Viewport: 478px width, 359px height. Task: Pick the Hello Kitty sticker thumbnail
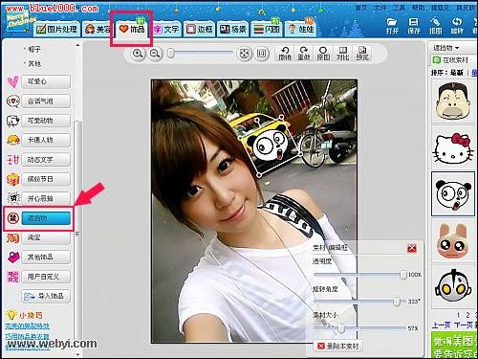453,147
